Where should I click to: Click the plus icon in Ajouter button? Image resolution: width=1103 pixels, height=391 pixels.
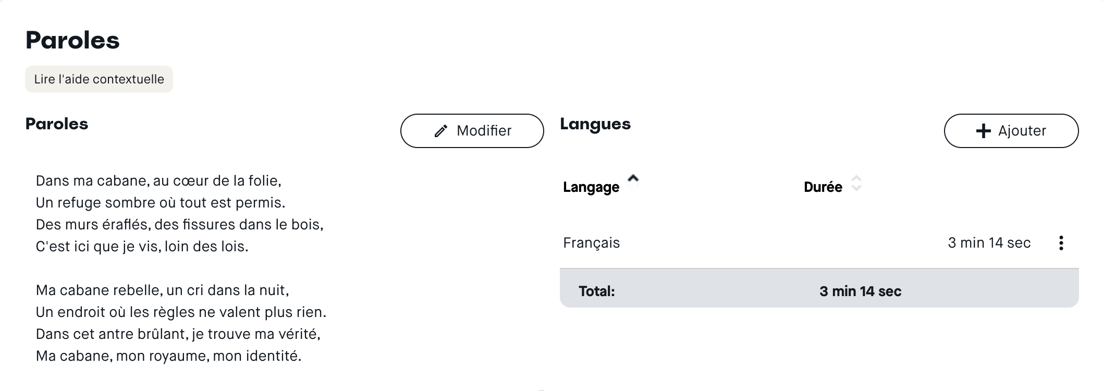click(x=983, y=131)
